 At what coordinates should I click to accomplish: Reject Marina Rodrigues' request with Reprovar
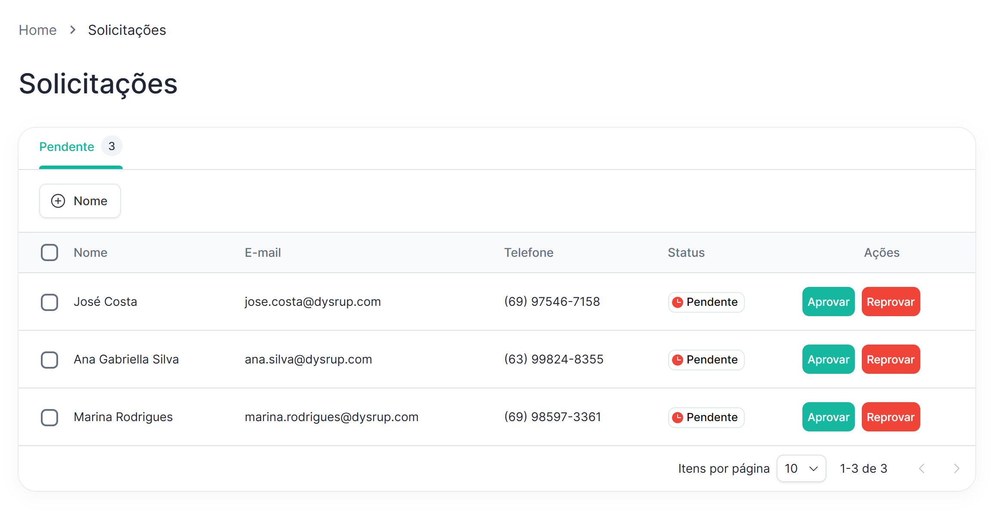click(x=890, y=417)
